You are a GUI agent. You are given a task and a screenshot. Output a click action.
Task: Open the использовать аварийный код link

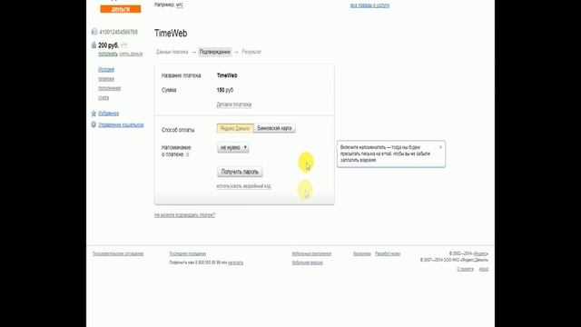click(x=243, y=186)
